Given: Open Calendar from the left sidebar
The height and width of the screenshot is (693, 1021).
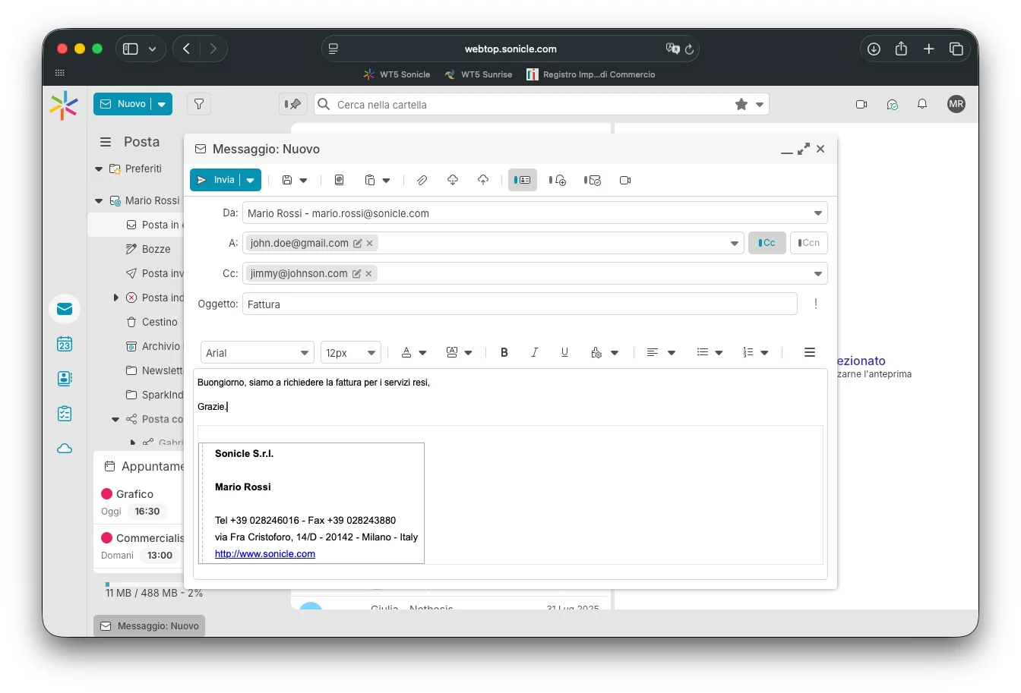Looking at the screenshot, I should [65, 344].
